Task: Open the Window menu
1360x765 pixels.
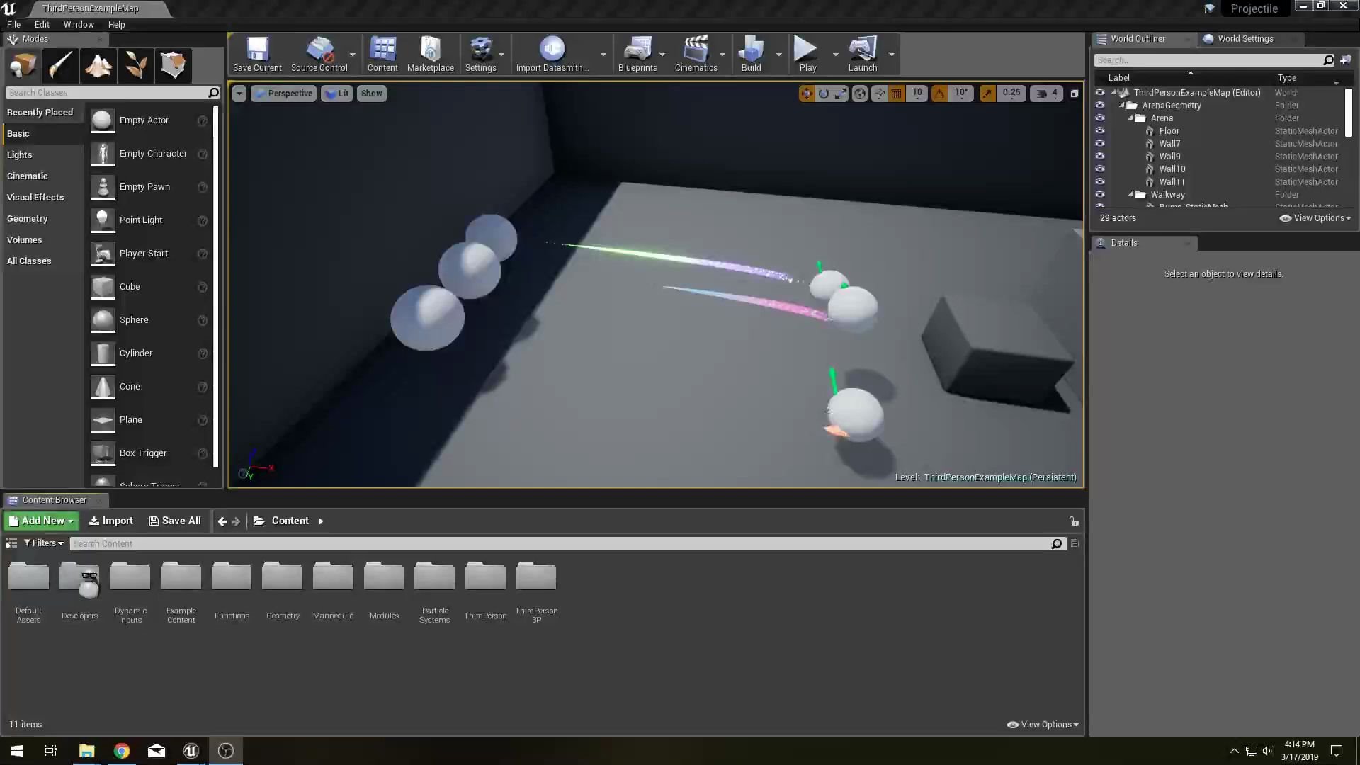Action: tap(78, 24)
